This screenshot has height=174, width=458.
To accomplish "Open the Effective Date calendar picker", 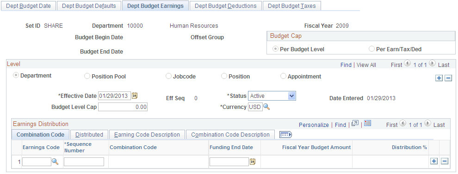I will 134,96.
